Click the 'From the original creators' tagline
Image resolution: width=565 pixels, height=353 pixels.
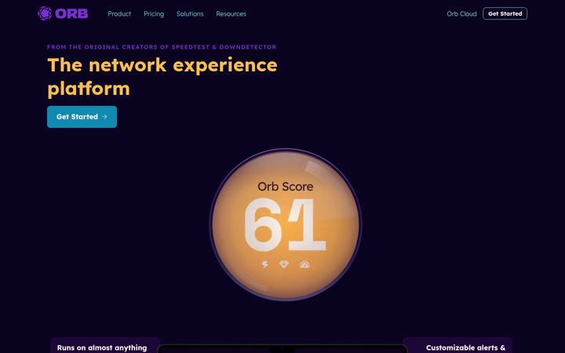click(x=162, y=47)
